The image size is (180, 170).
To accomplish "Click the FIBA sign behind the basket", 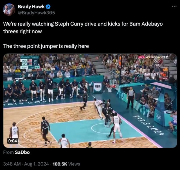I will [98, 87].
